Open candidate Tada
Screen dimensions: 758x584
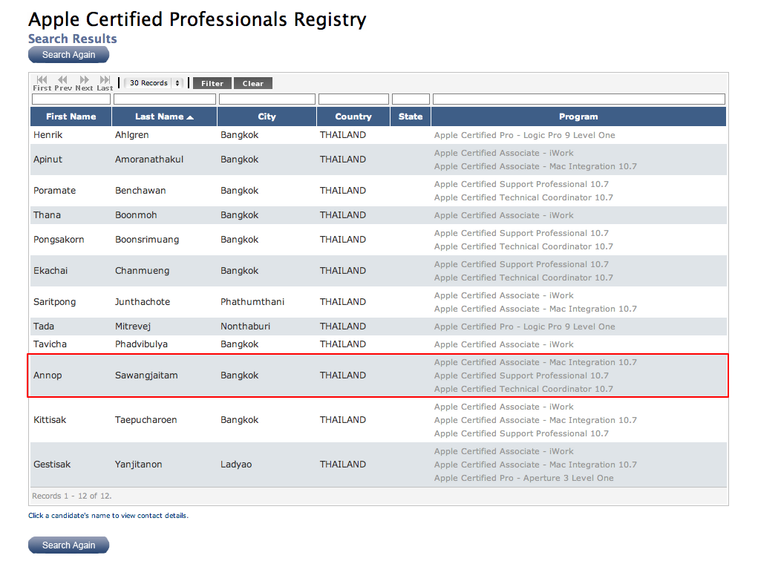[x=44, y=327]
